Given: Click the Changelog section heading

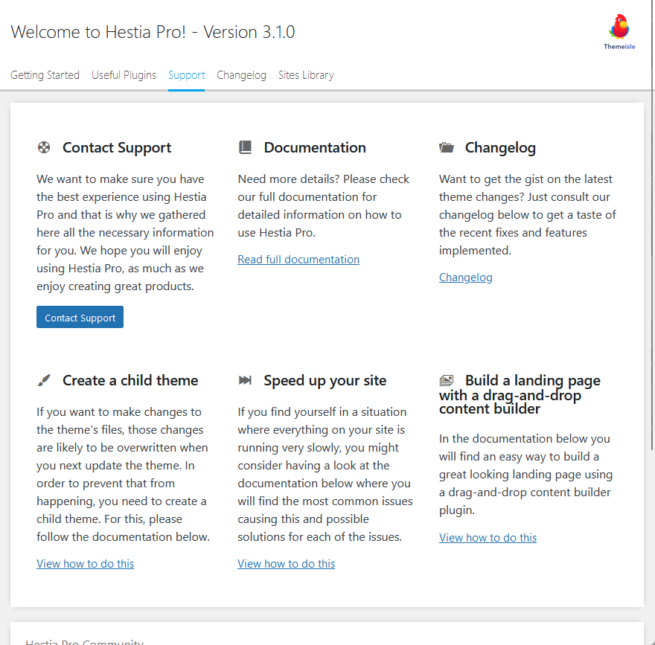Looking at the screenshot, I should pyautogui.click(x=500, y=147).
